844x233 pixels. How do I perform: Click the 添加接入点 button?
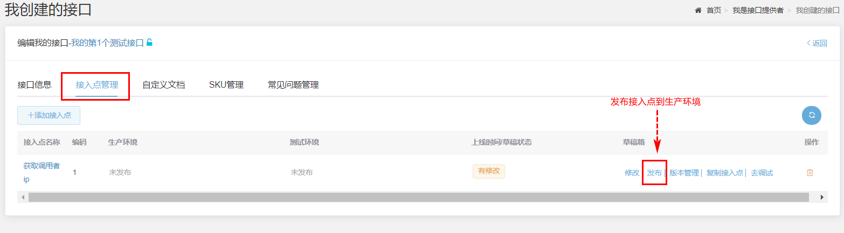49,115
